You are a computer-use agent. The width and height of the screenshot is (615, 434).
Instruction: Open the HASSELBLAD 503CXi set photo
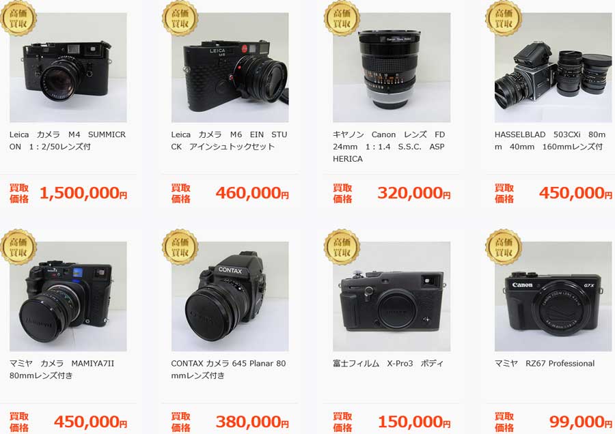(553, 68)
